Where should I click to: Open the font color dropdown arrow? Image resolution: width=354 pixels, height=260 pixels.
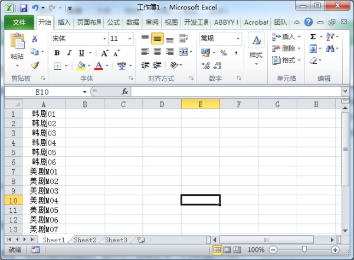107,65
